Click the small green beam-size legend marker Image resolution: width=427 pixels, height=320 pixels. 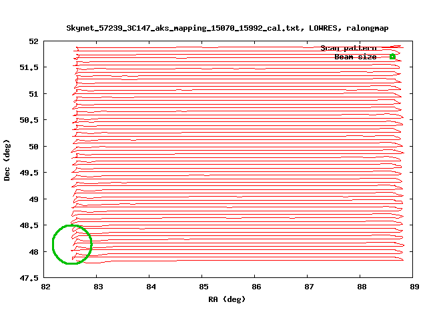coord(392,57)
